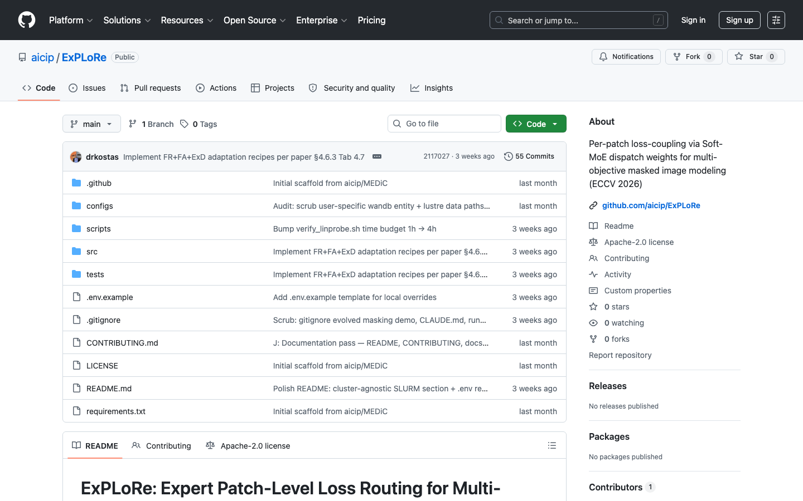Focus the Go to file field
This screenshot has width=803, height=501.
(x=444, y=124)
